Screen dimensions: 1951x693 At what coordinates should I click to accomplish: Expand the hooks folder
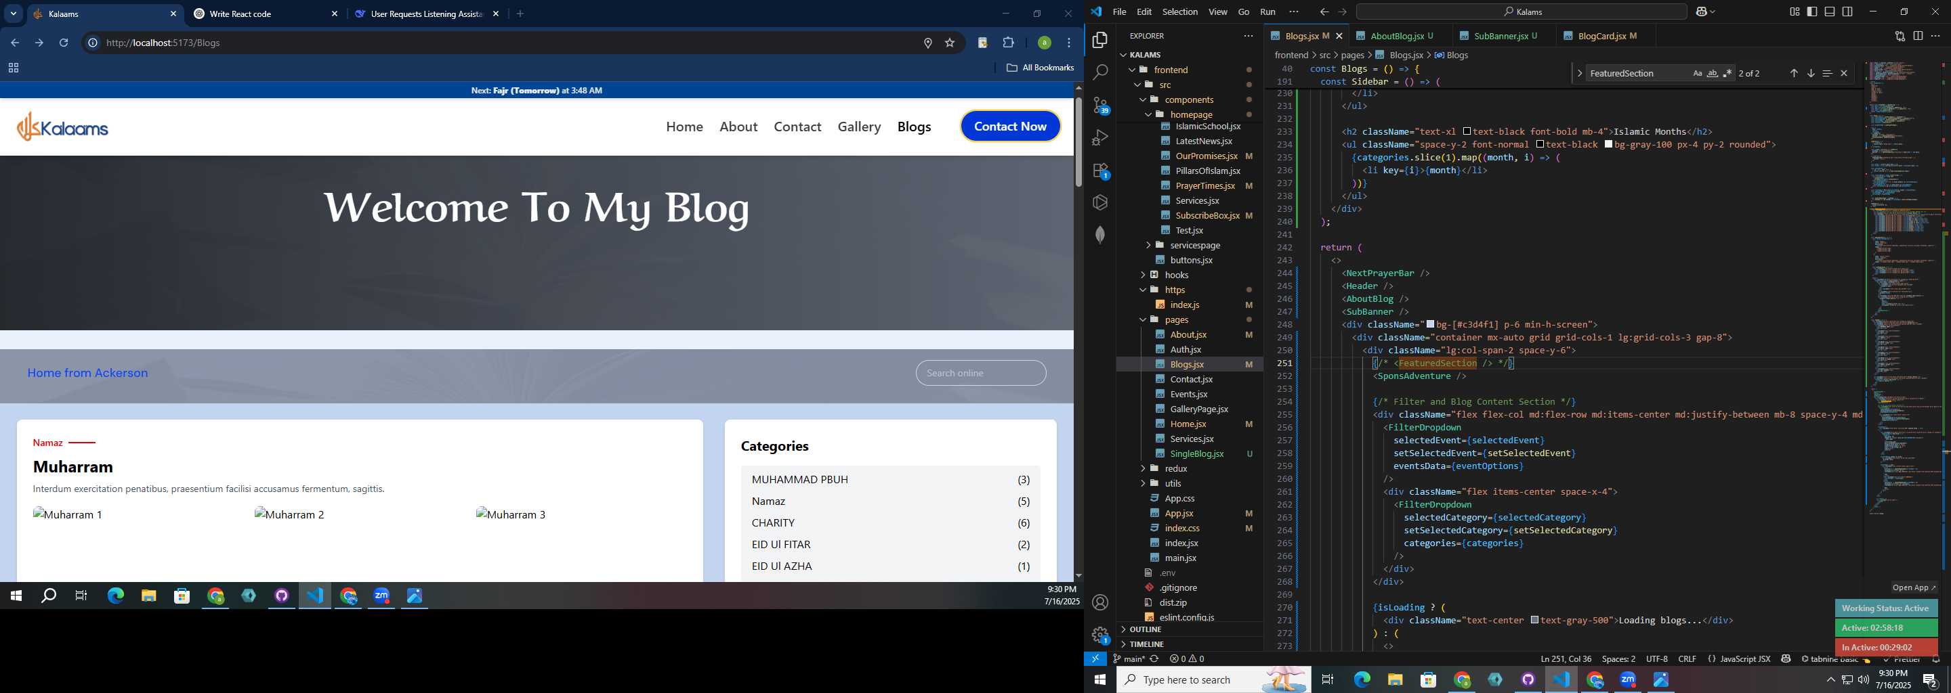tap(1143, 275)
